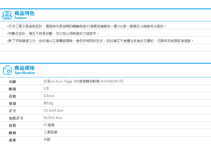The width and height of the screenshot is (211, 150).
Task: Select the feature line about 日本三菱文具創新設計
Action: pyautogui.click(x=87, y=26)
